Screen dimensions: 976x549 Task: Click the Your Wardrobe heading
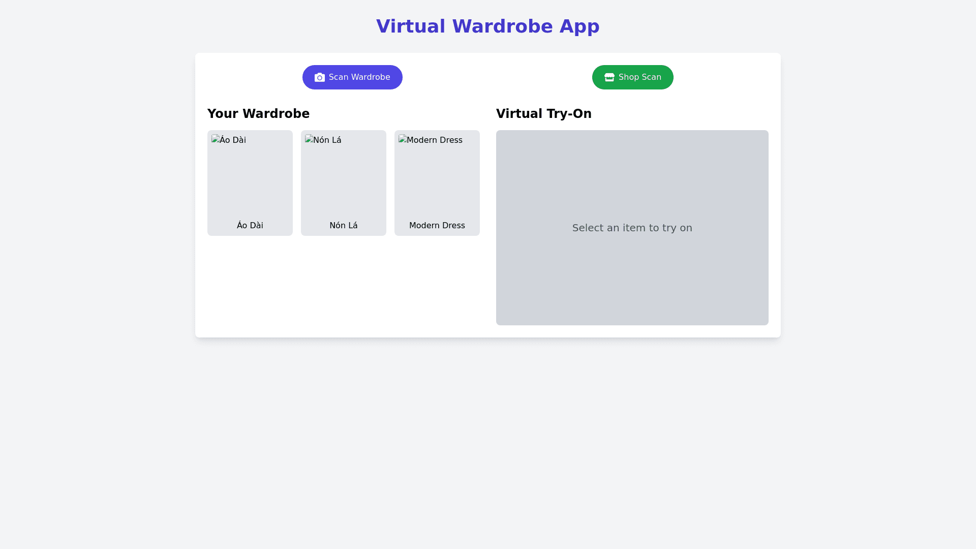click(x=258, y=114)
